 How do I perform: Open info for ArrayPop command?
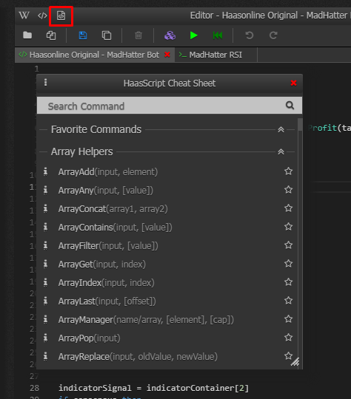tap(45, 338)
